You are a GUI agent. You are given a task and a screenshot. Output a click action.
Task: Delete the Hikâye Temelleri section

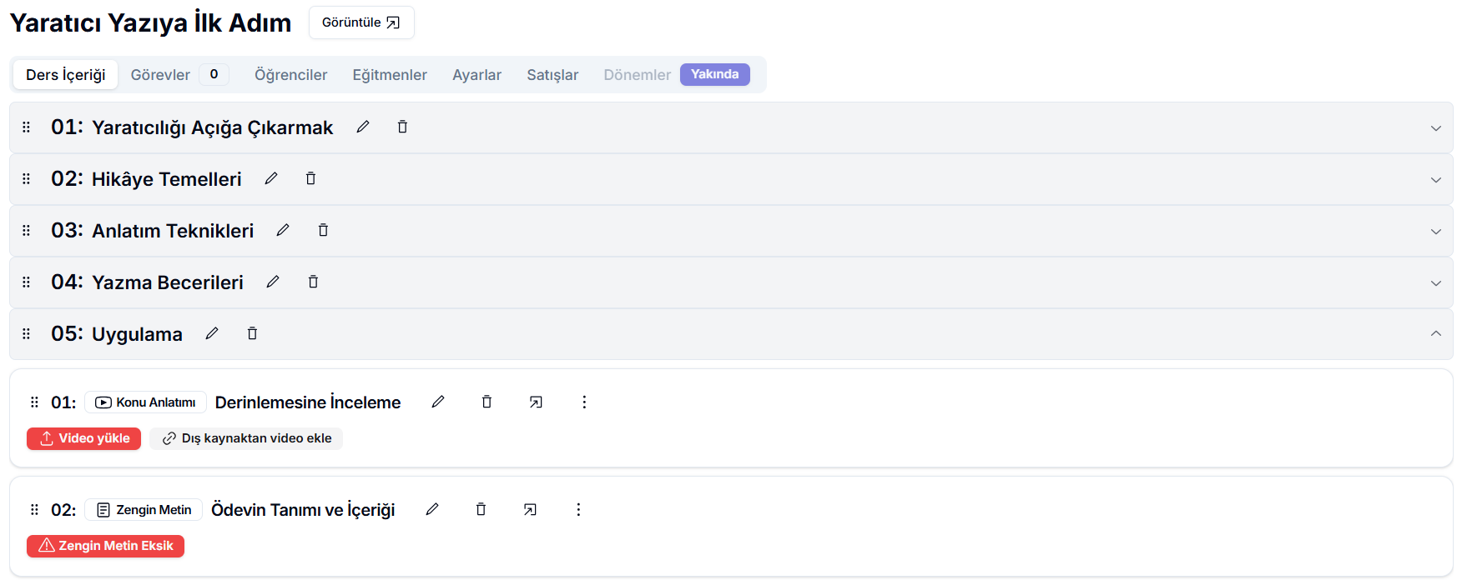pos(310,178)
